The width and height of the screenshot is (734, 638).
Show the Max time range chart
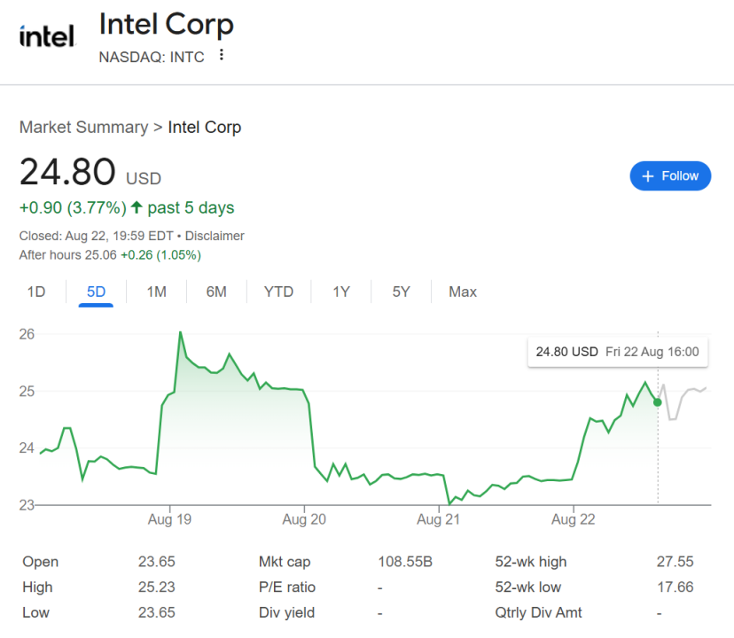click(x=463, y=292)
